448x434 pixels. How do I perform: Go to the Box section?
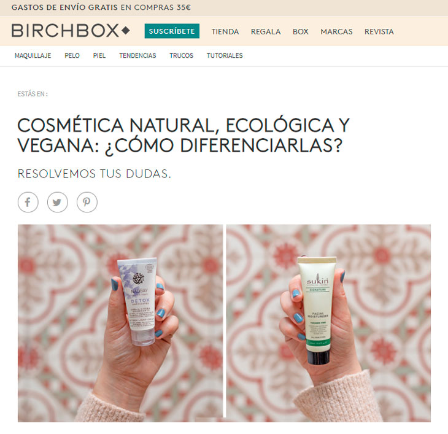coord(301,31)
